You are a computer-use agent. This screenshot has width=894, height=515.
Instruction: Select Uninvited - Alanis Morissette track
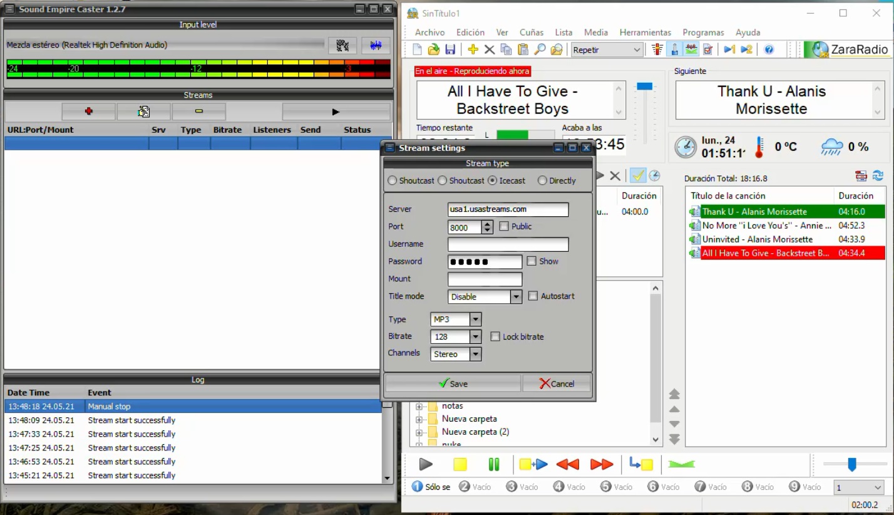786,239
